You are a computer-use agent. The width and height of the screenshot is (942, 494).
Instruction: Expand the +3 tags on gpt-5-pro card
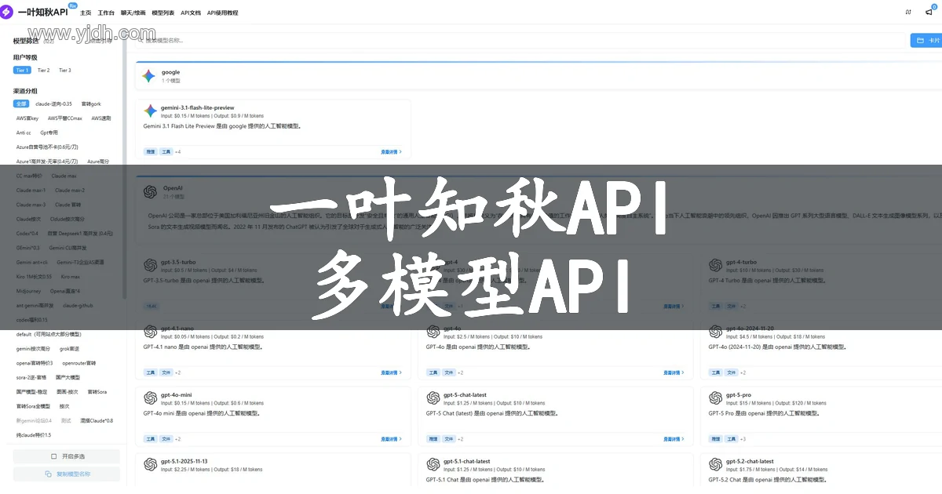coord(743,439)
